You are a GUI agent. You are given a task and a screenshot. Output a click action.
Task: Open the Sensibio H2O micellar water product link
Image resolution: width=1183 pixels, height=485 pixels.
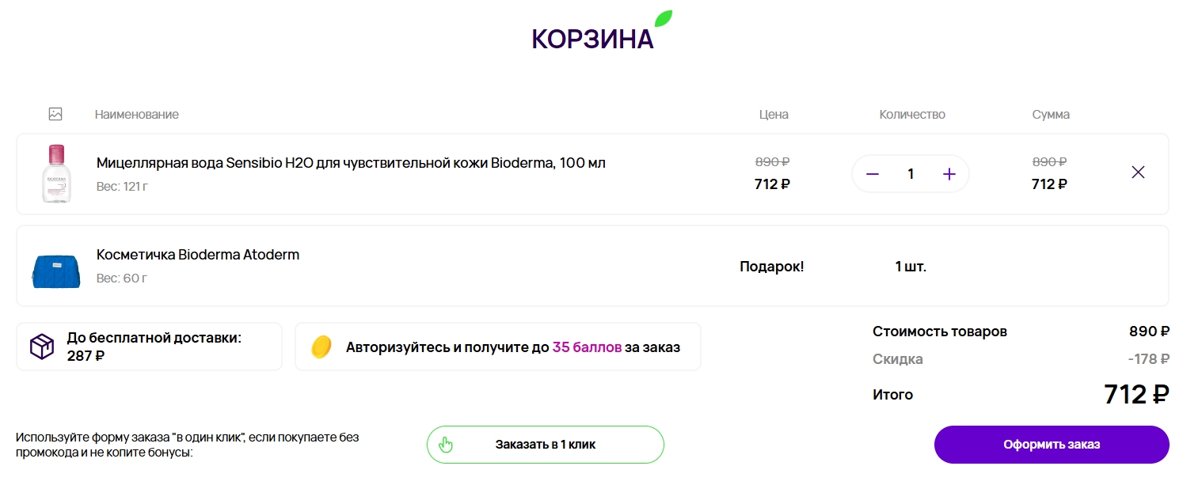pos(351,163)
